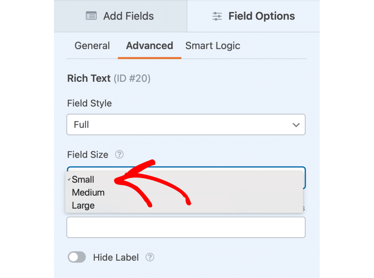374x278 pixels.
Task: Click the Hide Label help icon
Action: point(150,257)
